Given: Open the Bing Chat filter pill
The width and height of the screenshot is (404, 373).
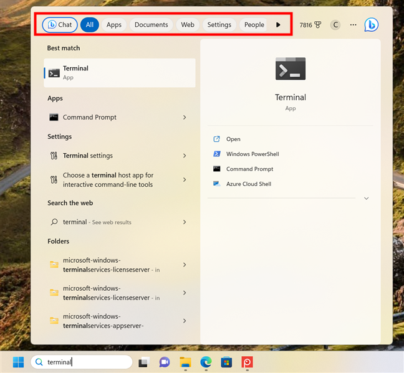Looking at the screenshot, I should (x=60, y=25).
